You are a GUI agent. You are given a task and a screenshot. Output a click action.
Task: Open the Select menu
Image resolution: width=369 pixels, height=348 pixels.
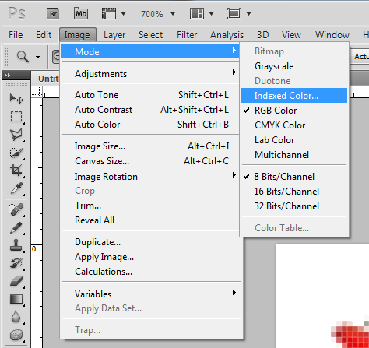tap(150, 35)
